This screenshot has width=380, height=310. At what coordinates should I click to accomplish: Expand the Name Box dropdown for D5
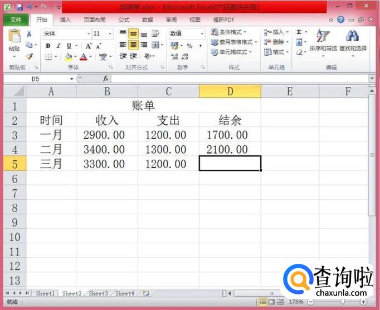(72, 79)
